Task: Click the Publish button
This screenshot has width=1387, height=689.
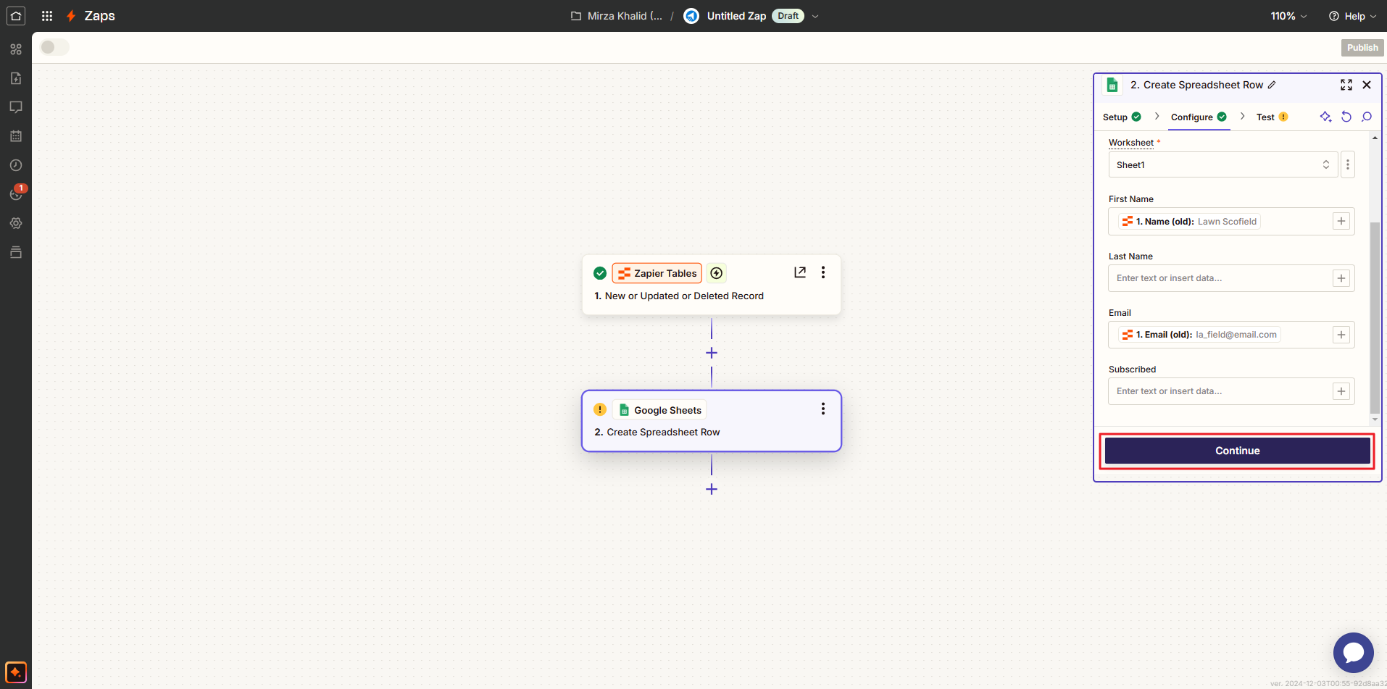Action: (x=1362, y=48)
